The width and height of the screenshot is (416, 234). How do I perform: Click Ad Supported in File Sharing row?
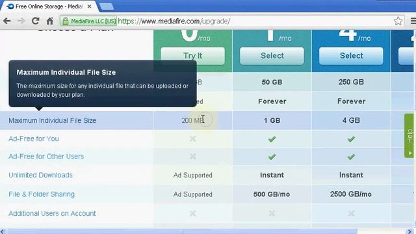tap(193, 194)
